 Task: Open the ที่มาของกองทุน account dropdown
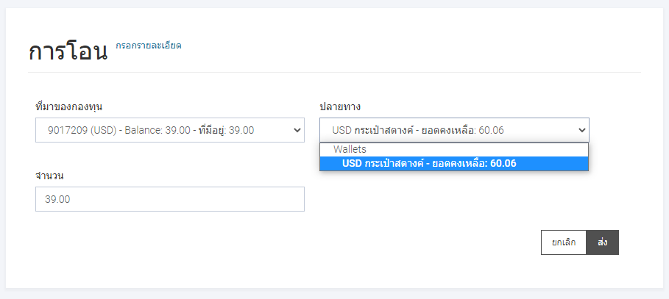170,130
